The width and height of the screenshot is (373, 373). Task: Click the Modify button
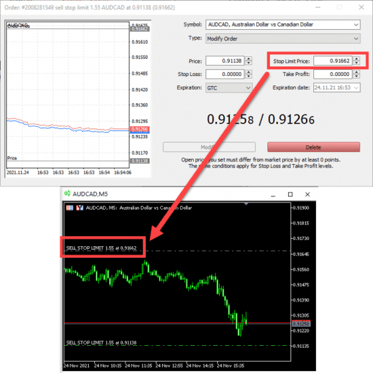(x=209, y=147)
